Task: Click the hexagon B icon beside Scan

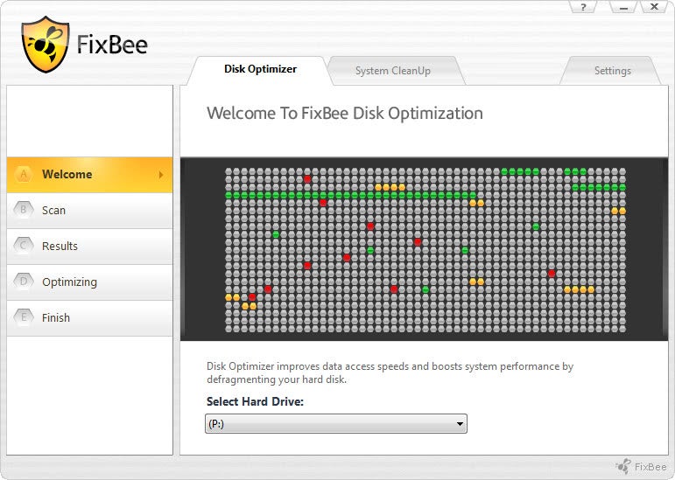Action: point(24,210)
